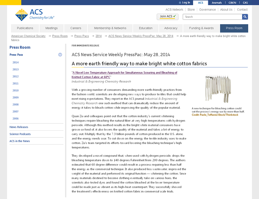Viewport: 259px width, 199px height.
Task: Collapse the Press Pacs sidebar section
Action: (60, 55)
